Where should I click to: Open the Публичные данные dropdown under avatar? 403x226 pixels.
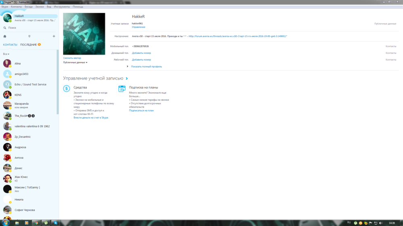[x=75, y=62]
